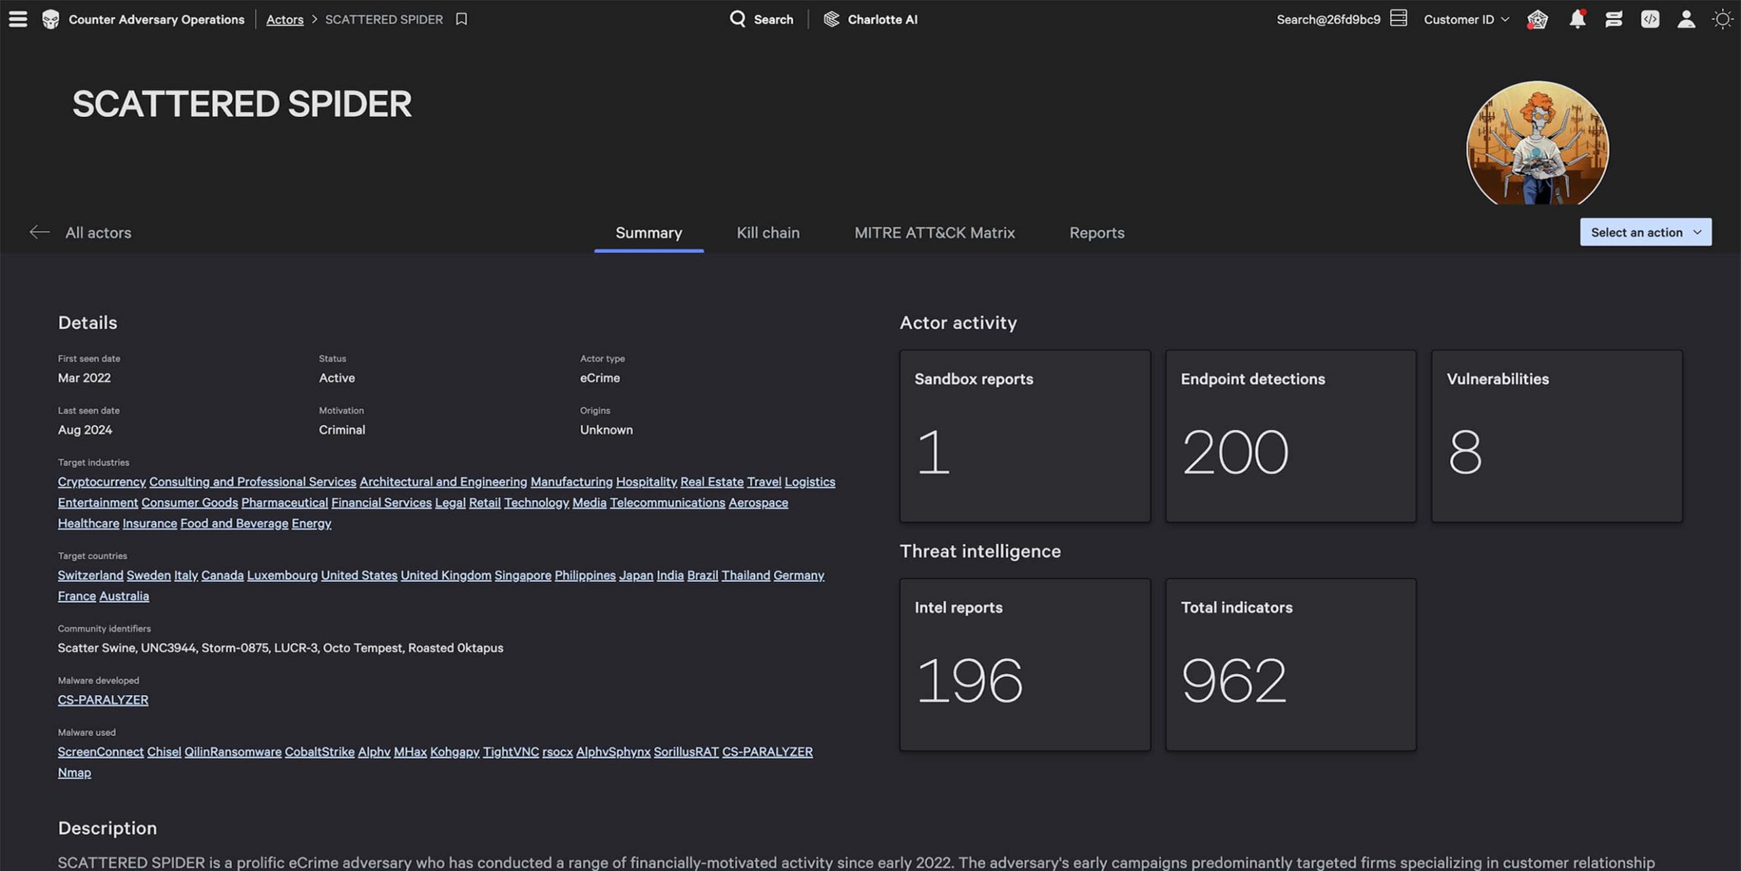Open the Sandbox reports card
The width and height of the screenshot is (1741, 871).
coord(1025,435)
